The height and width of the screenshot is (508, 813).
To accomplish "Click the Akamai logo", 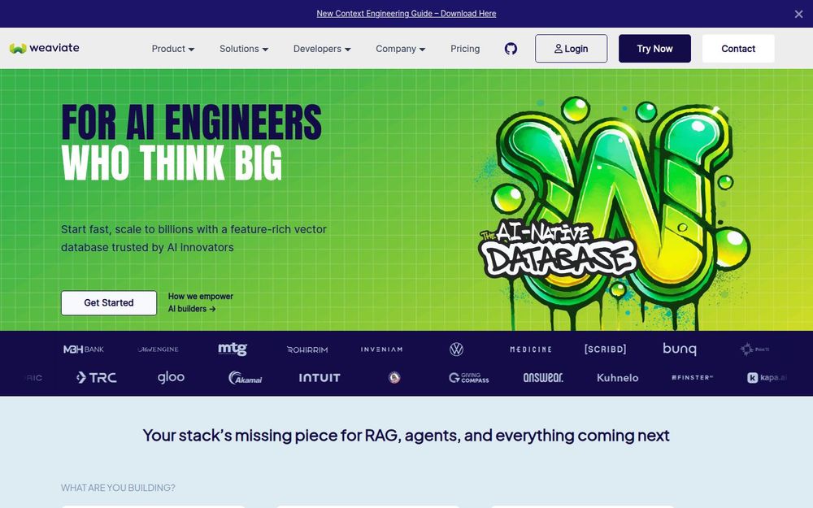I will click(x=246, y=378).
